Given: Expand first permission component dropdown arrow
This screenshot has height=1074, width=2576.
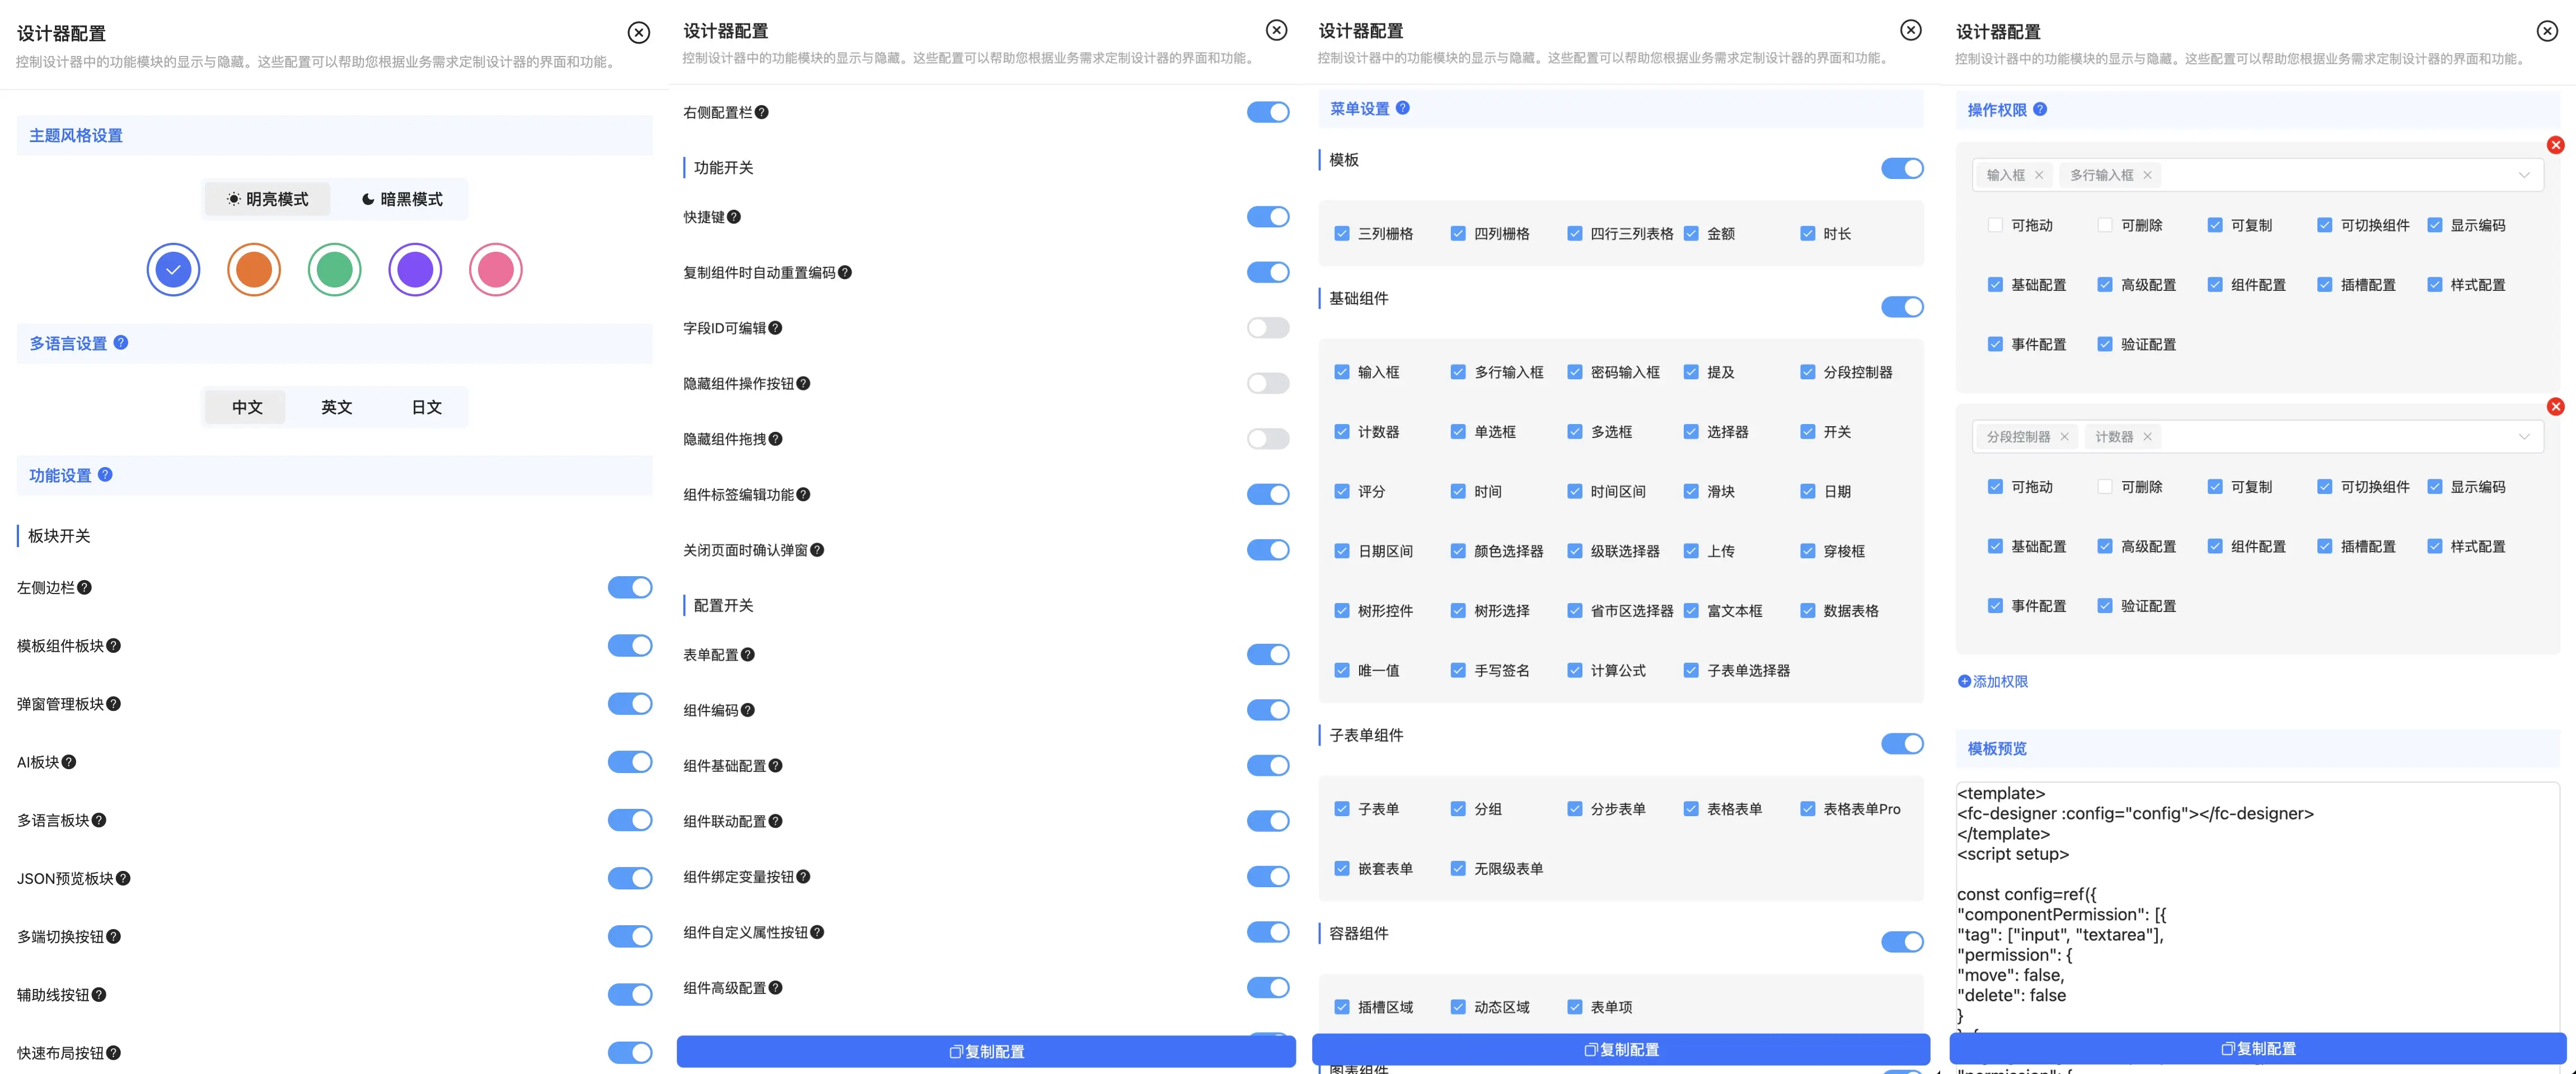Looking at the screenshot, I should (2523, 175).
